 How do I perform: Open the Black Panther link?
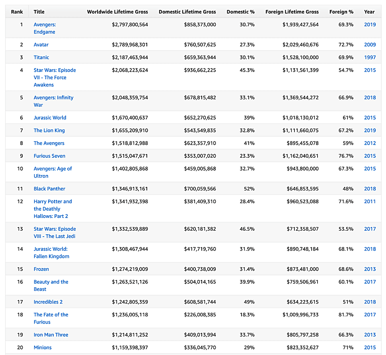[x=49, y=189]
